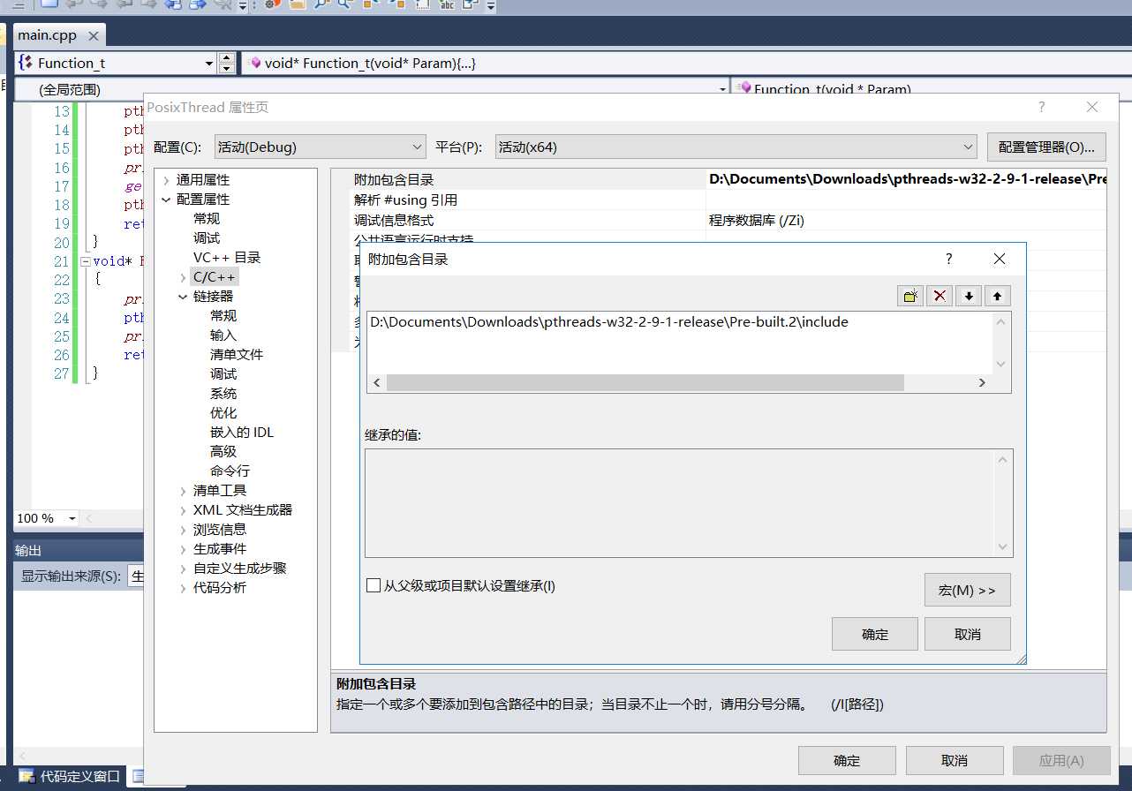Select 高级 under 链接器

point(223,452)
